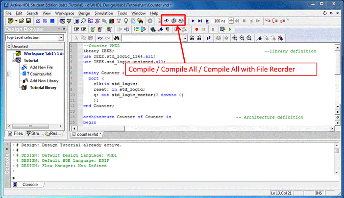This screenshot has height=198, width=344.
Task: Click the new workspace icon in the main toolbar
Action: coord(10,21)
